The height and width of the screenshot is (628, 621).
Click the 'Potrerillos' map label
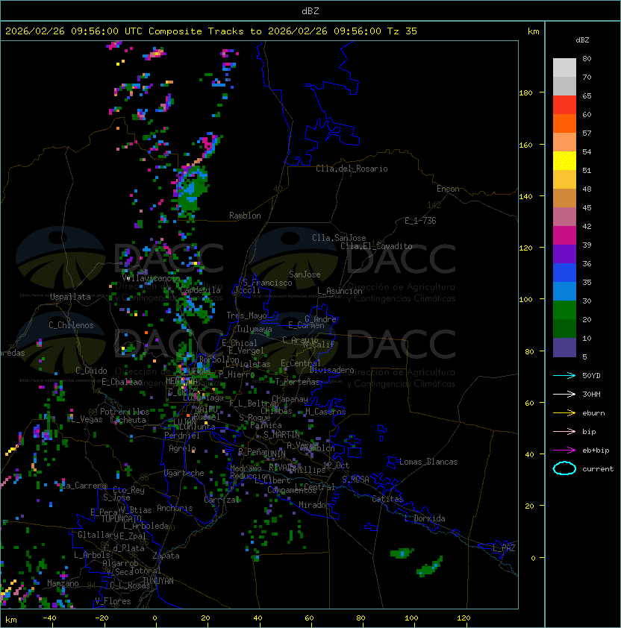click(x=125, y=412)
